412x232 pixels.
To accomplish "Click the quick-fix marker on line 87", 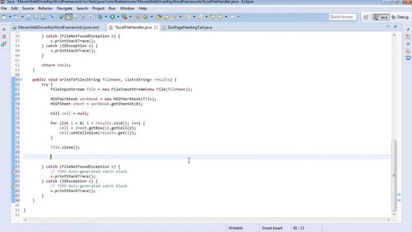I will click(13, 186).
